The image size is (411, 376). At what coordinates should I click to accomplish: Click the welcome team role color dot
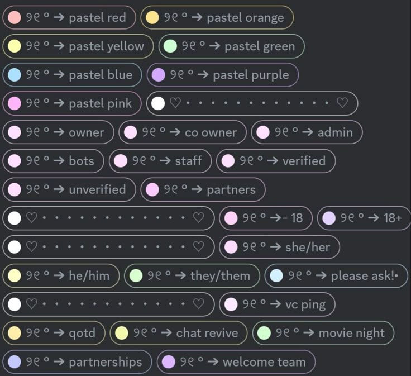(169, 362)
